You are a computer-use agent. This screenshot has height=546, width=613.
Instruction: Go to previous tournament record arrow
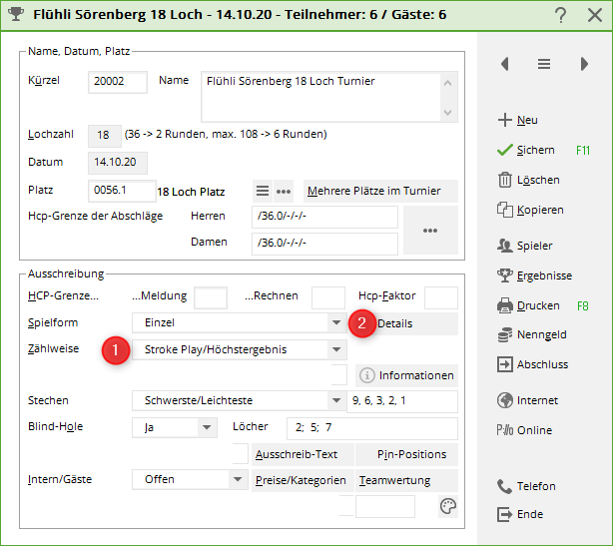[x=505, y=64]
